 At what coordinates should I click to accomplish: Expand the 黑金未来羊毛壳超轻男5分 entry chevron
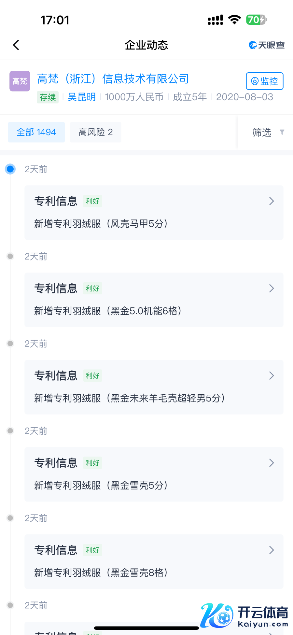pyautogui.click(x=272, y=376)
